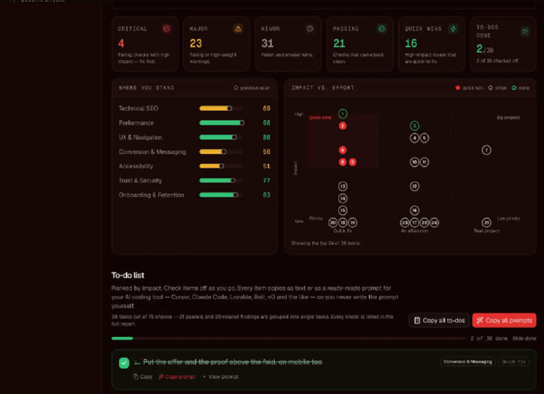Image resolution: width=544 pixels, height=394 pixels.
Task: Click the gray circle icon on the Minor card
Action: point(310,29)
